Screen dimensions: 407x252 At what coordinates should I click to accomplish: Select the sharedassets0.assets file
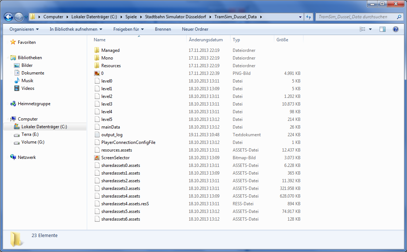point(121,165)
